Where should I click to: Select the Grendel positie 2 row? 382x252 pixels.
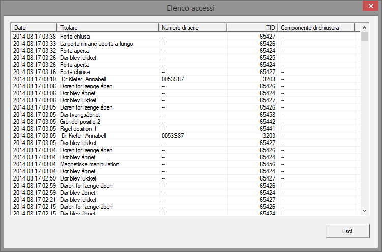pyautogui.click(x=80, y=122)
